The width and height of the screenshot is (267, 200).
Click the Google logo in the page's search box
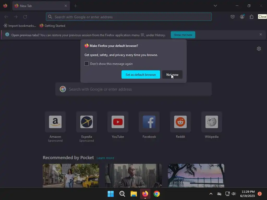click(63, 89)
